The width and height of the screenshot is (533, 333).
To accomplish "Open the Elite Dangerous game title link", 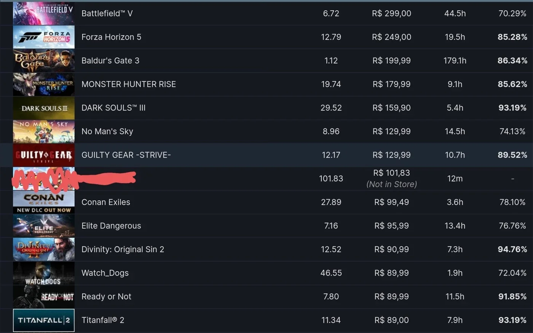I will 111,226.
